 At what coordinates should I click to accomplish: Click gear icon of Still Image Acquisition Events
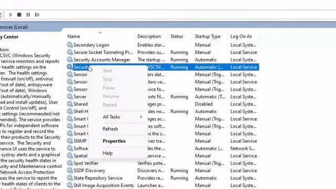[x=69, y=185]
